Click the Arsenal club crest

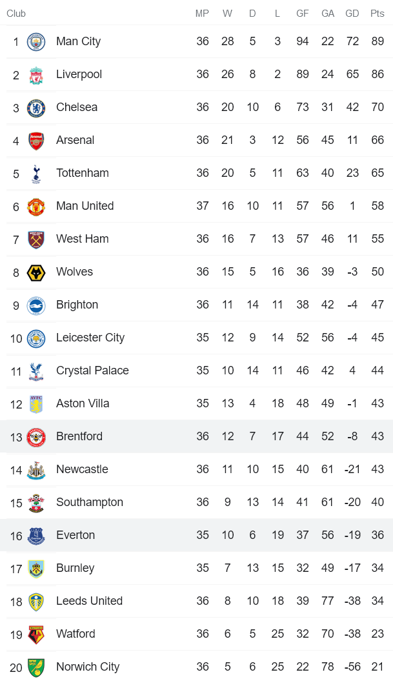(x=36, y=141)
